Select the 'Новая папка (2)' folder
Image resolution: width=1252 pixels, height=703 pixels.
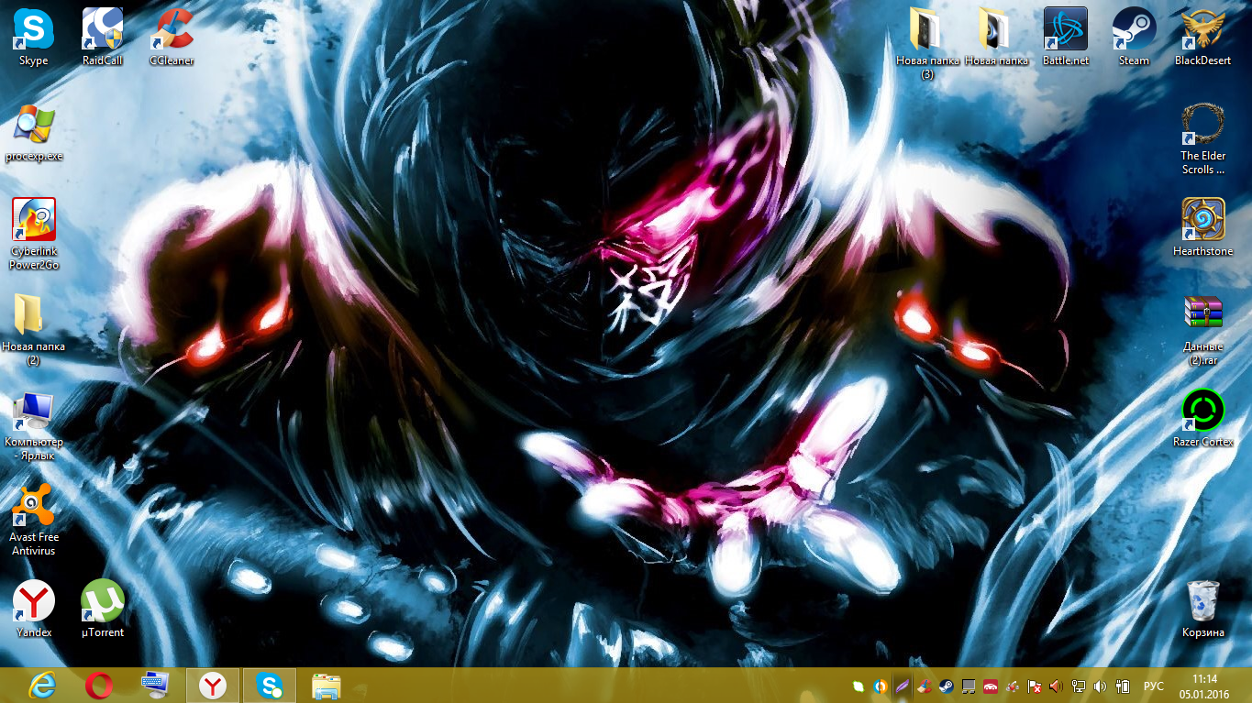tap(34, 330)
